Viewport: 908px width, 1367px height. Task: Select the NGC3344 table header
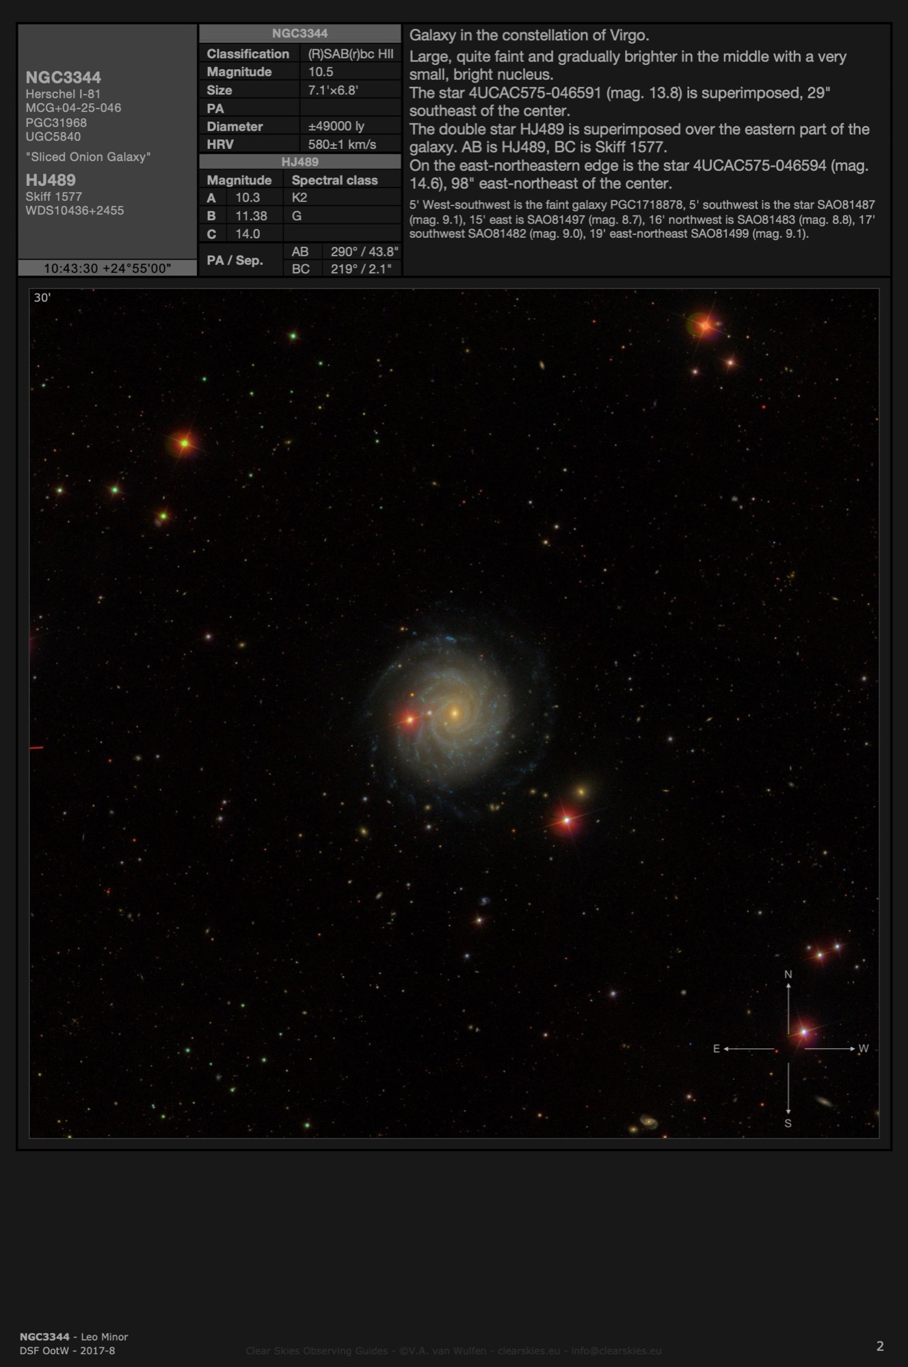coord(299,33)
